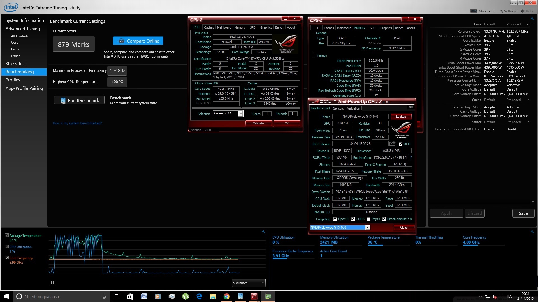Open App-Profile Pairing in the sidebar
Viewport: 538px width, 302px height.
24,88
